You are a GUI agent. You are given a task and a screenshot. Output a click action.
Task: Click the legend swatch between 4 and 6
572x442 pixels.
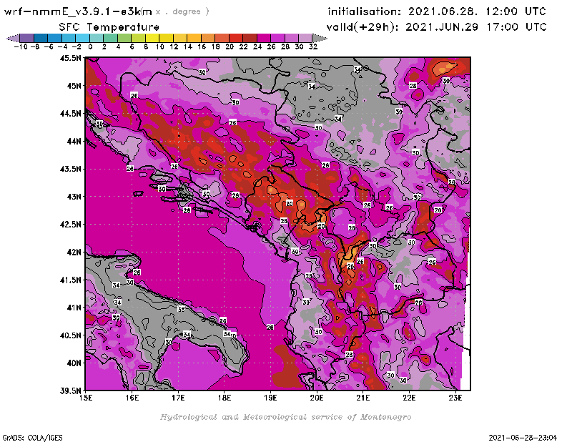[x=124, y=38]
